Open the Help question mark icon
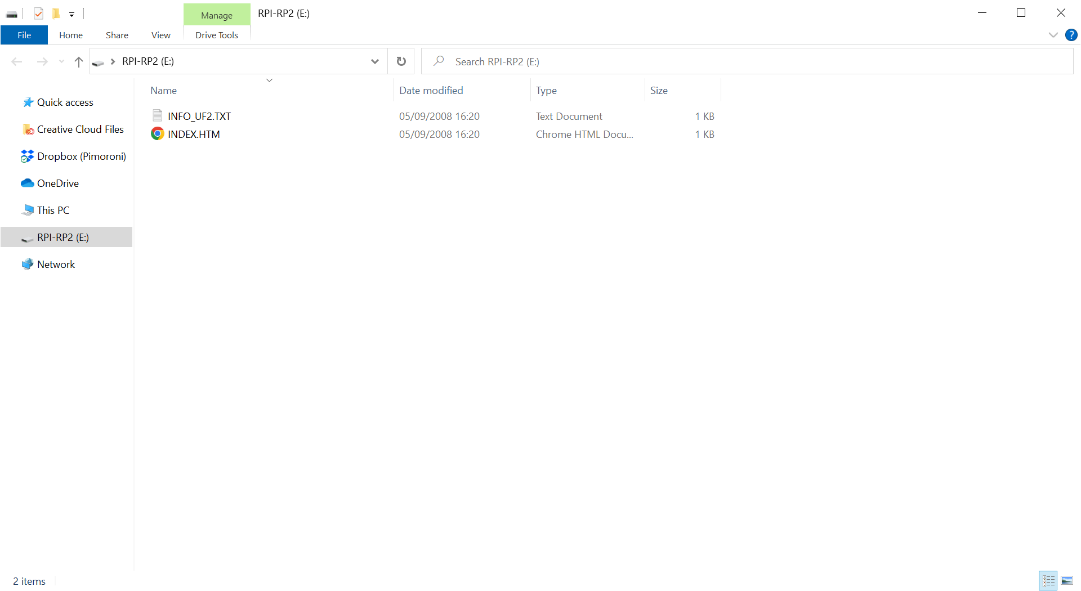Screen dimensions: 1081x591 pyautogui.click(x=1071, y=35)
